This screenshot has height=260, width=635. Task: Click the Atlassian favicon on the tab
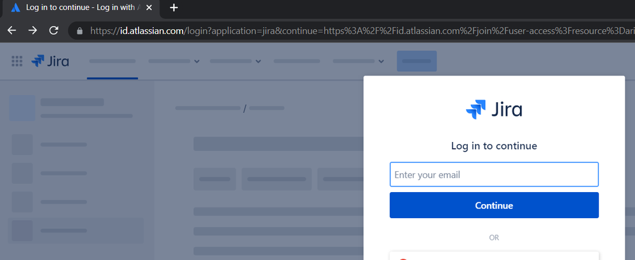tap(16, 8)
